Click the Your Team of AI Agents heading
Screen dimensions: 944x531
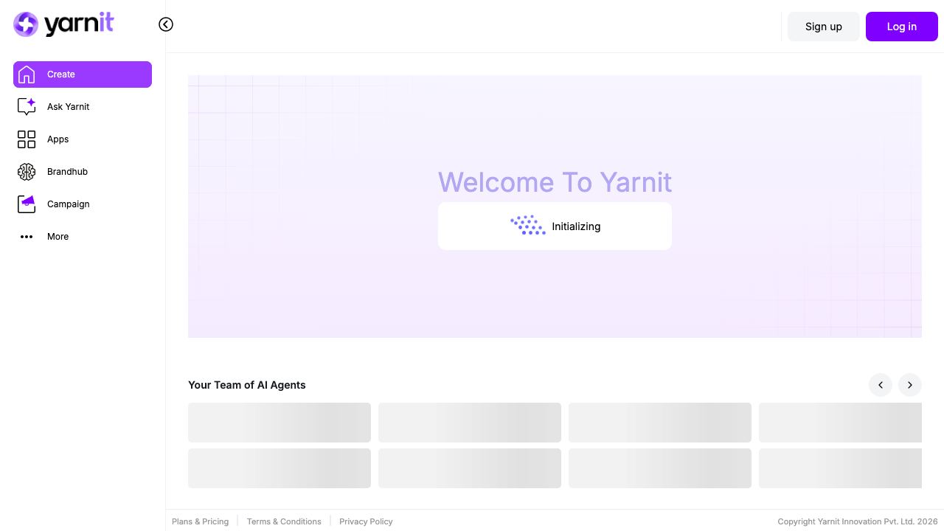[x=246, y=385]
